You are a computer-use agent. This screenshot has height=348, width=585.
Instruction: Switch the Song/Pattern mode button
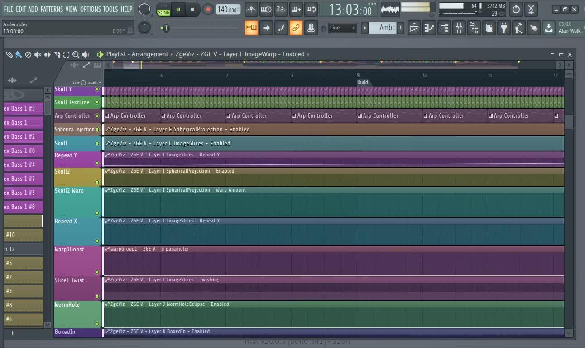coord(163,10)
